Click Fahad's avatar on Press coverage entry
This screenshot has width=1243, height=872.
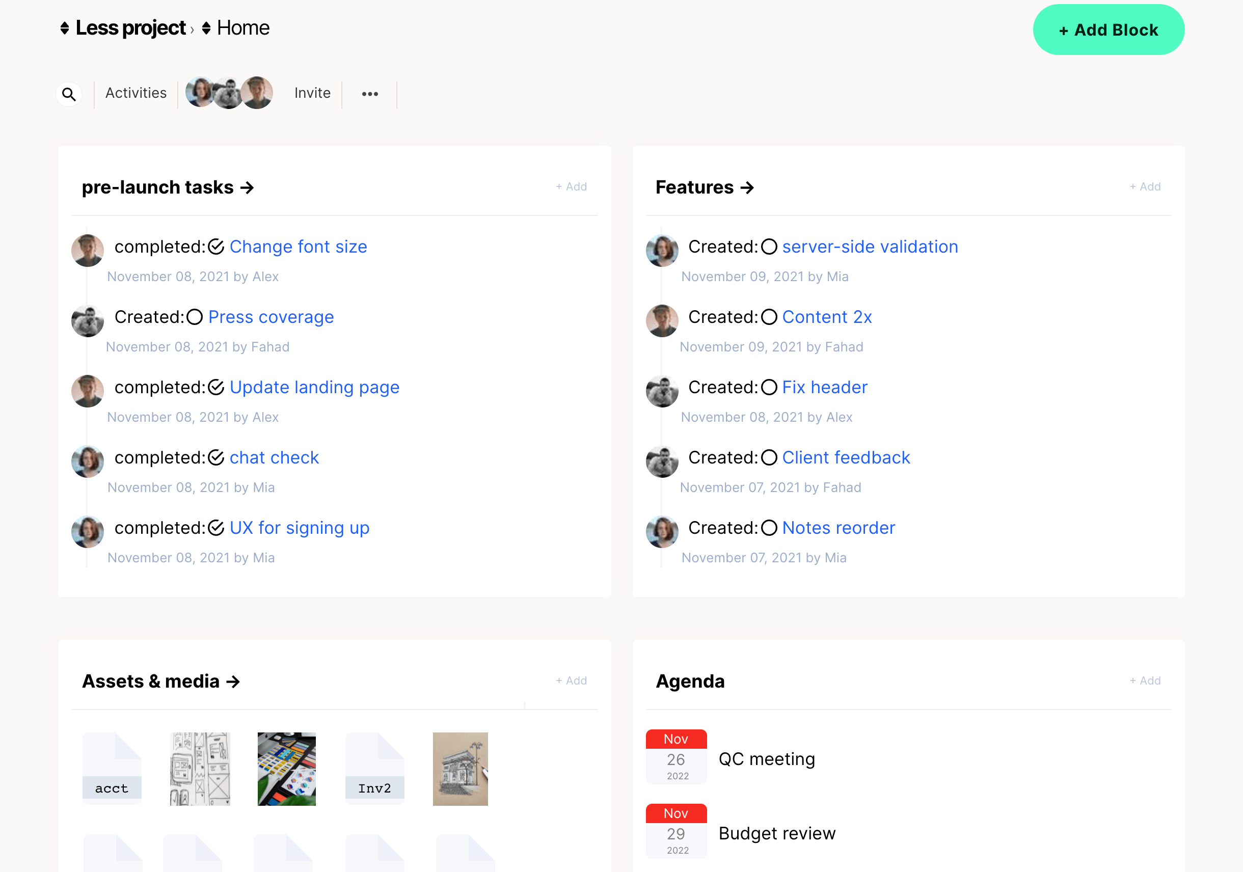pyautogui.click(x=87, y=320)
